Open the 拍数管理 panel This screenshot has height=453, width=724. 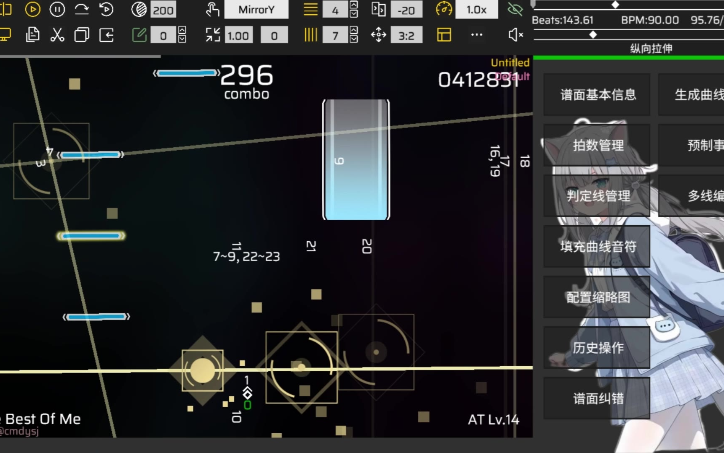(x=597, y=146)
